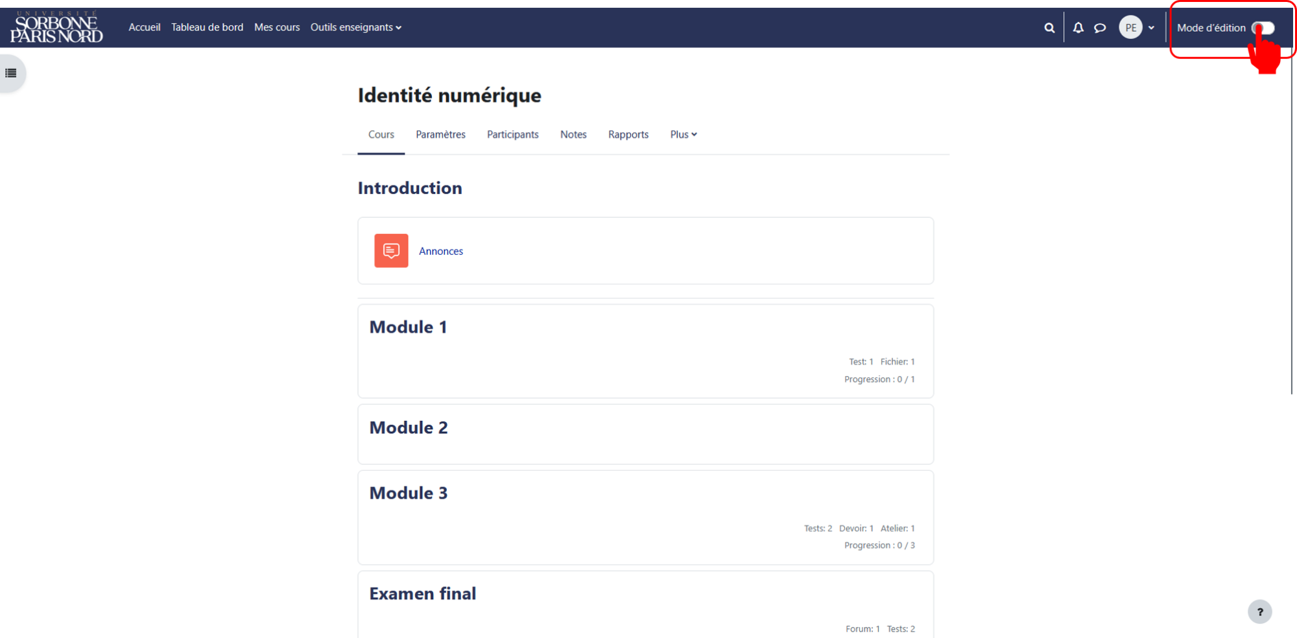The image size is (1297, 638).
Task: Open the Module 3 section
Action: pyautogui.click(x=409, y=493)
